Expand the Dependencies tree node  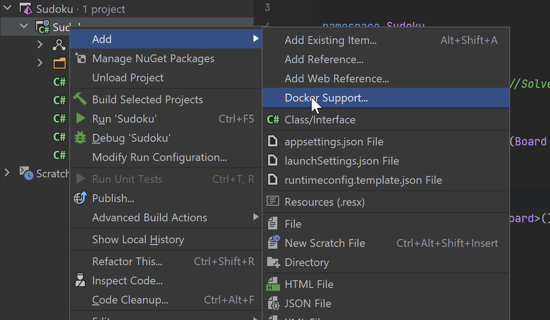pyautogui.click(x=40, y=44)
